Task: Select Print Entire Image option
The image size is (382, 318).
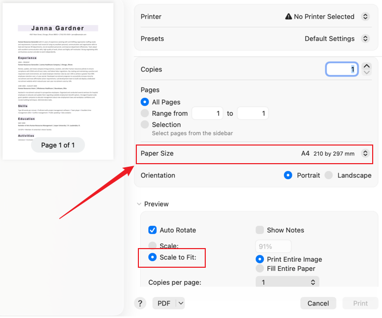Action: click(x=260, y=259)
